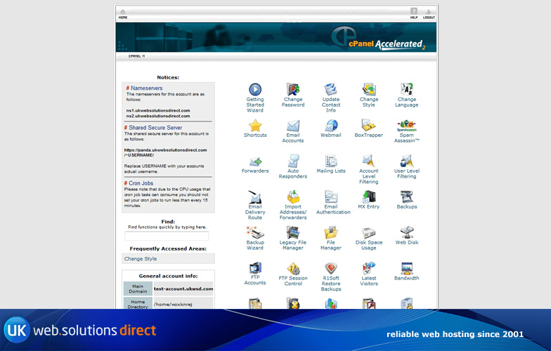
Task: Click the MX Entry icon
Action: tap(368, 197)
